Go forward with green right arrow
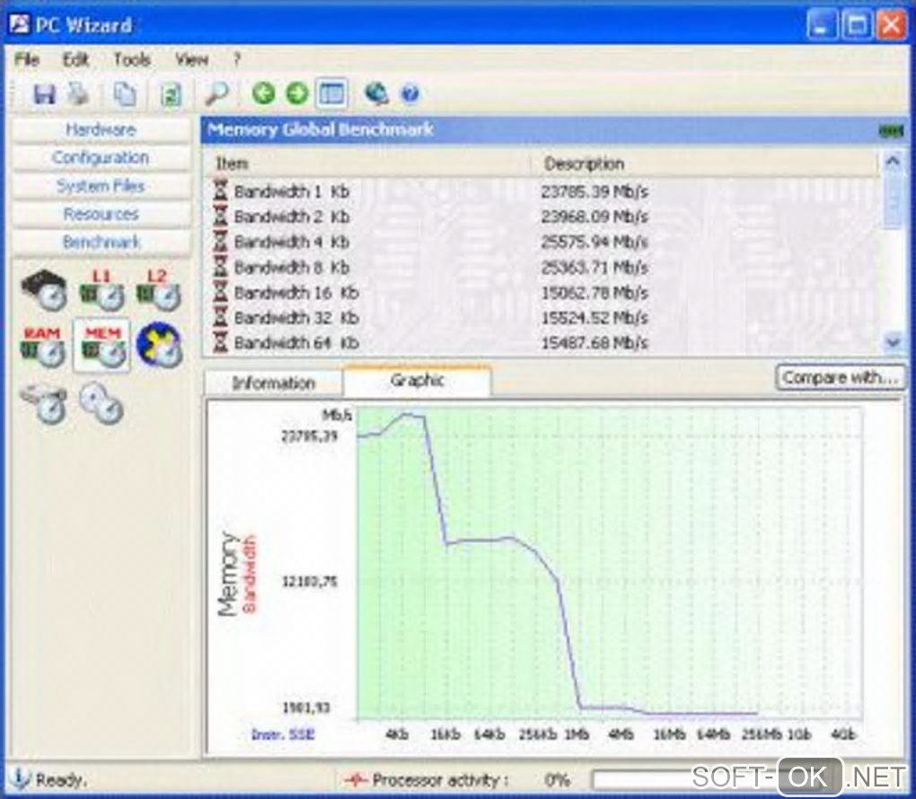The image size is (916, 799). coord(296,92)
